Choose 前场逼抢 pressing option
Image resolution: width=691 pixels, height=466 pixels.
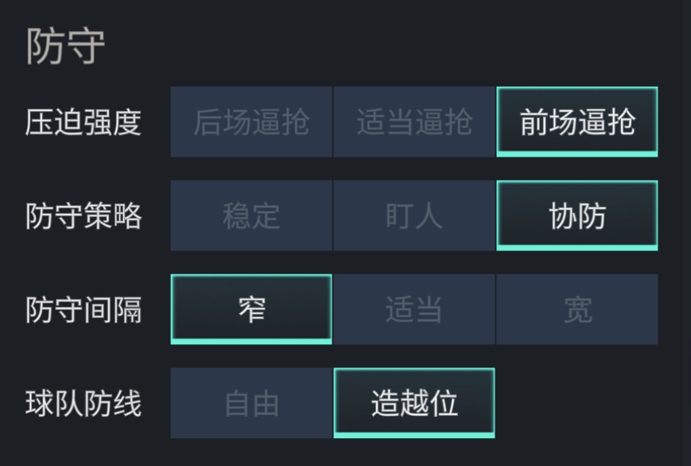pyautogui.click(x=577, y=122)
